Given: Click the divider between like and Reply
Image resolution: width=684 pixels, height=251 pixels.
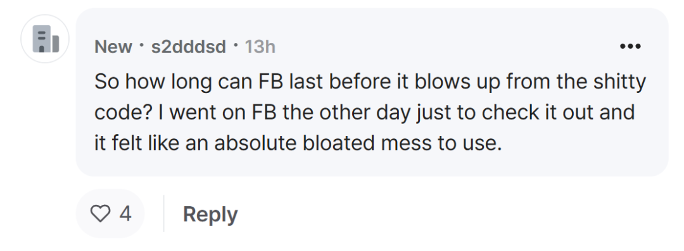Looking at the screenshot, I should [163, 214].
